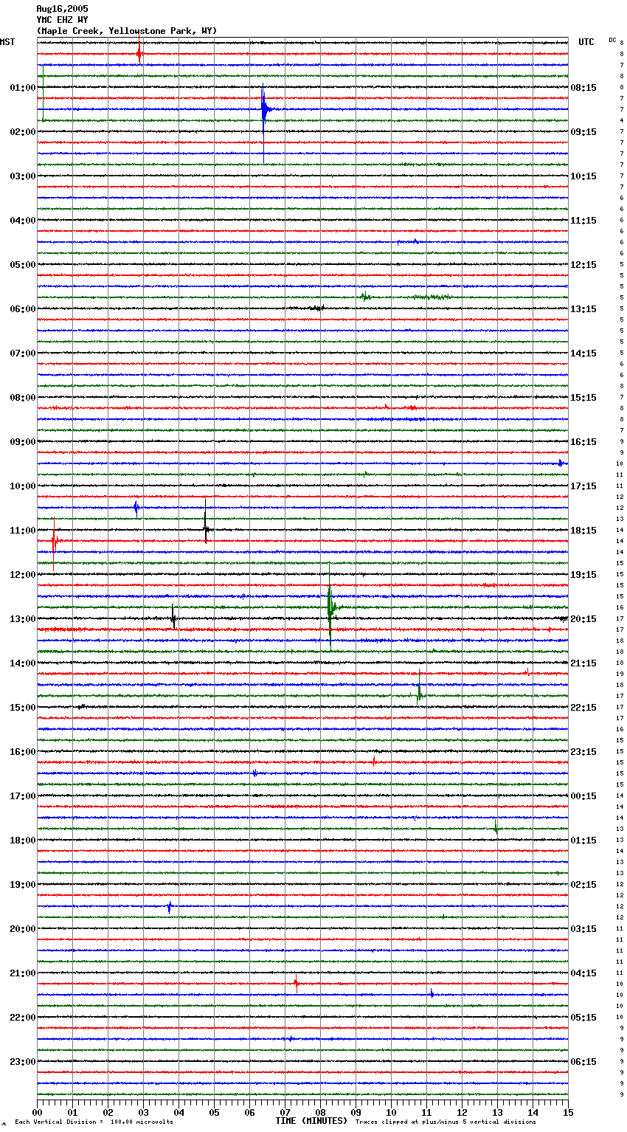The height and width of the screenshot is (1132, 627).
Task: Click the DC column header
Action: pos(612,40)
